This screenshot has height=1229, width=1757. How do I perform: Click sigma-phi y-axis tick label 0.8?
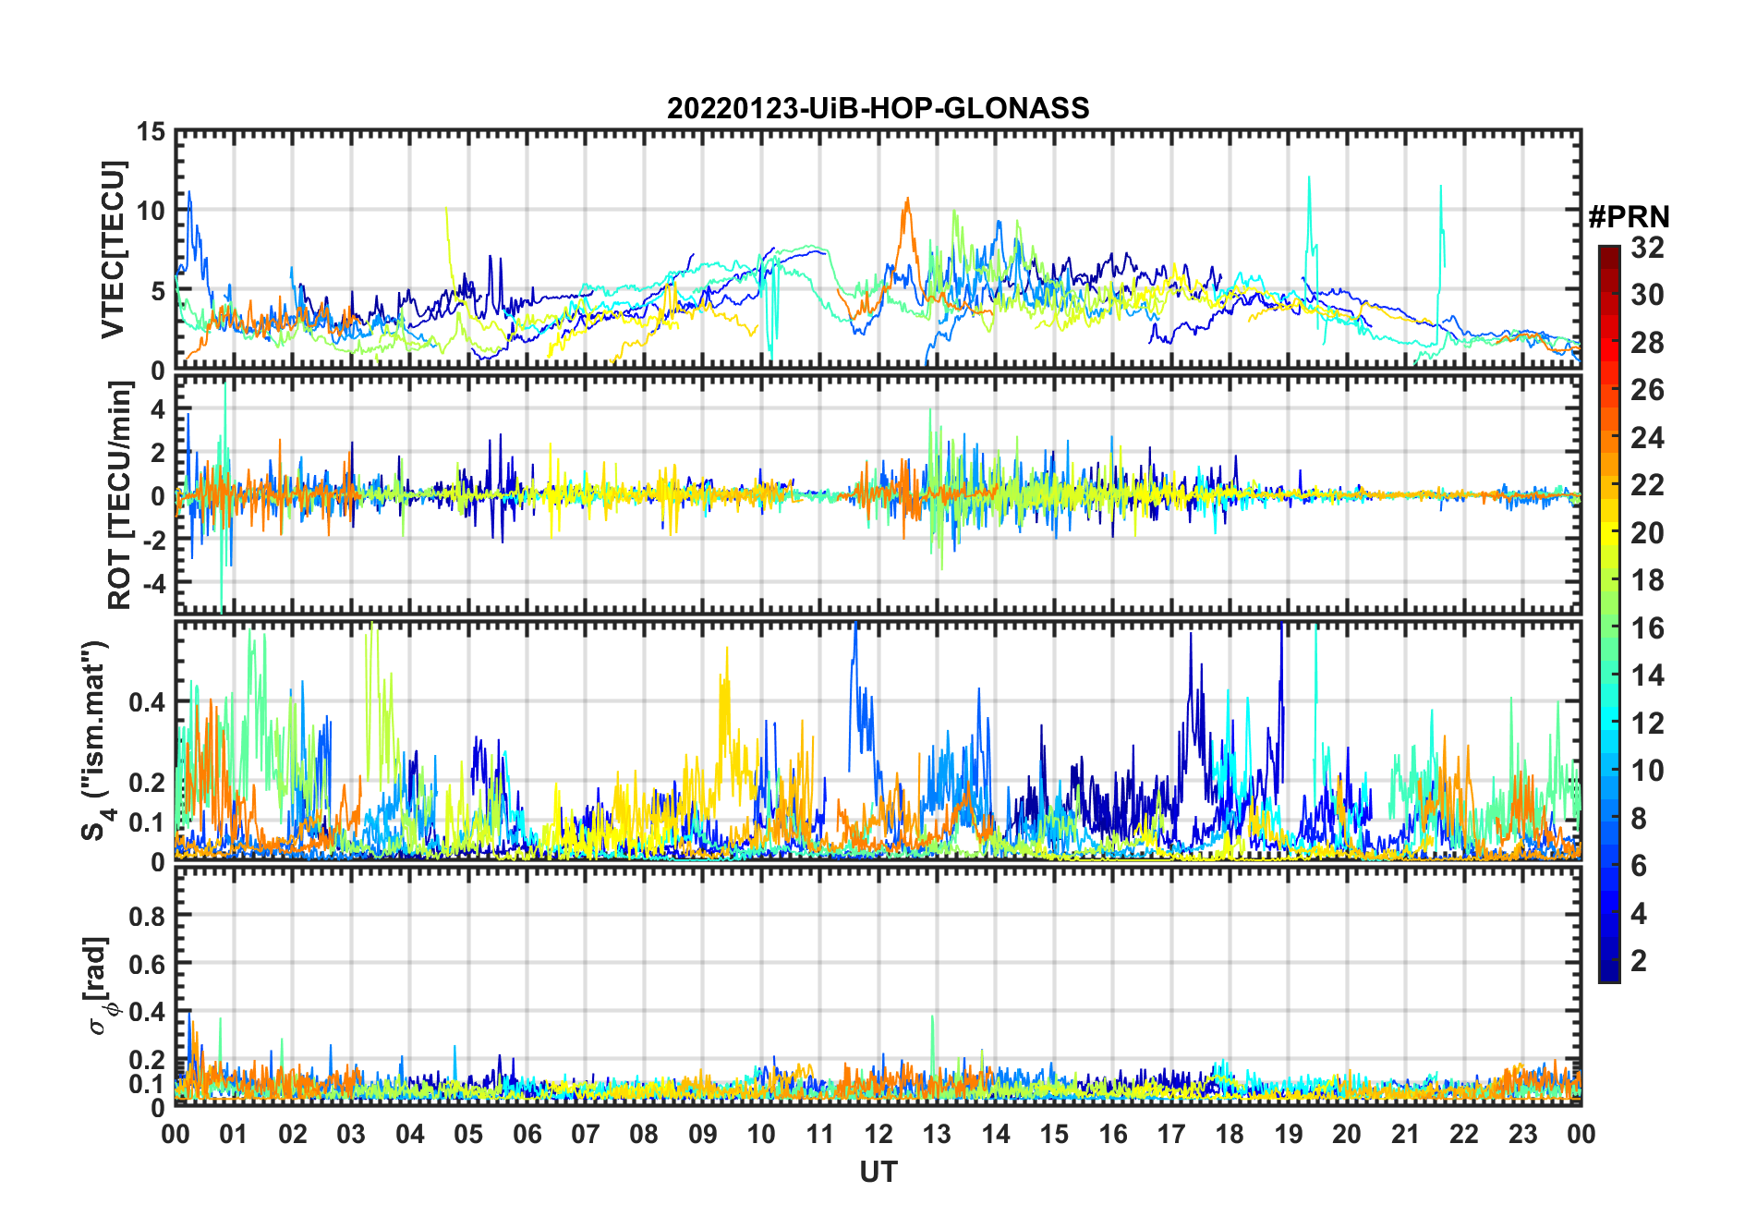(x=148, y=916)
